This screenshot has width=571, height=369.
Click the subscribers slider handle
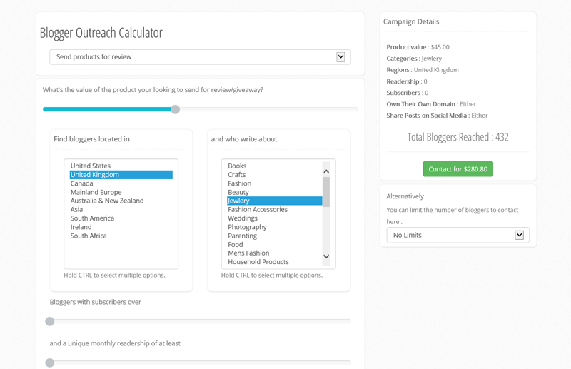point(50,321)
